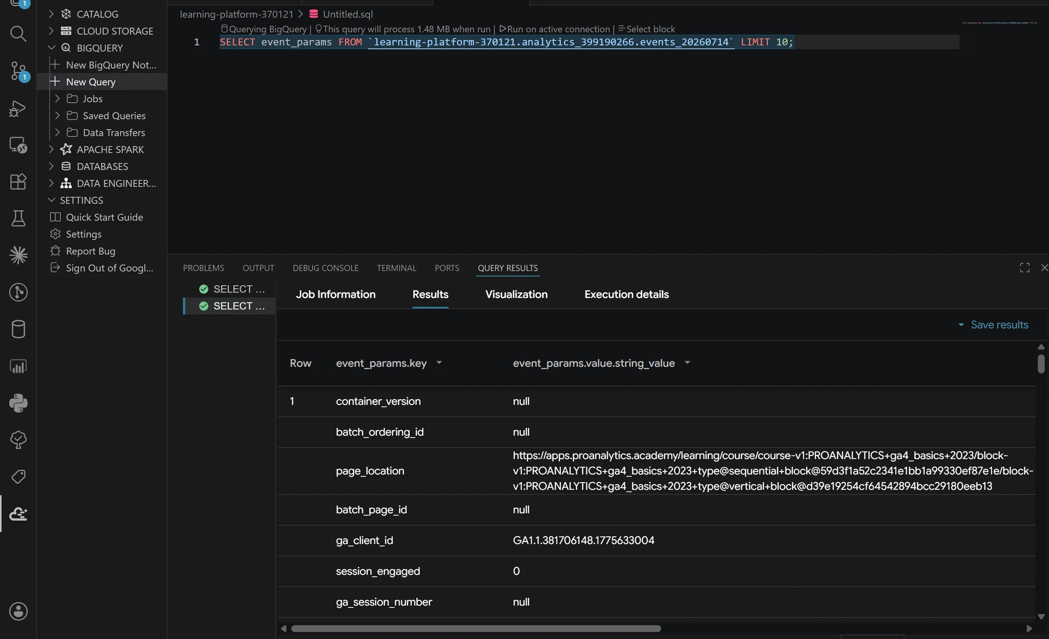Open the Save results dropdown

pos(993,325)
